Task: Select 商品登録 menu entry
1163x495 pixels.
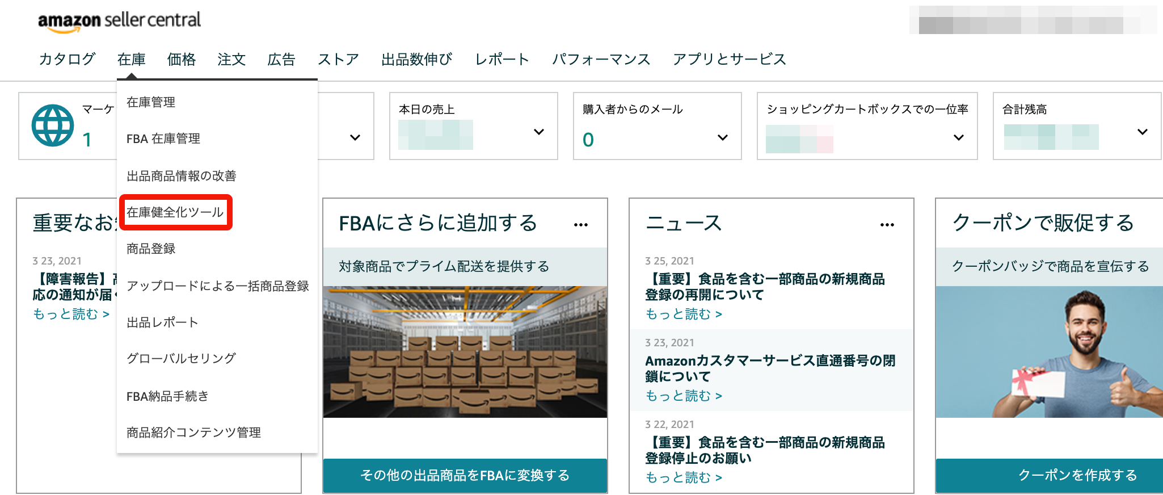Action: (151, 249)
